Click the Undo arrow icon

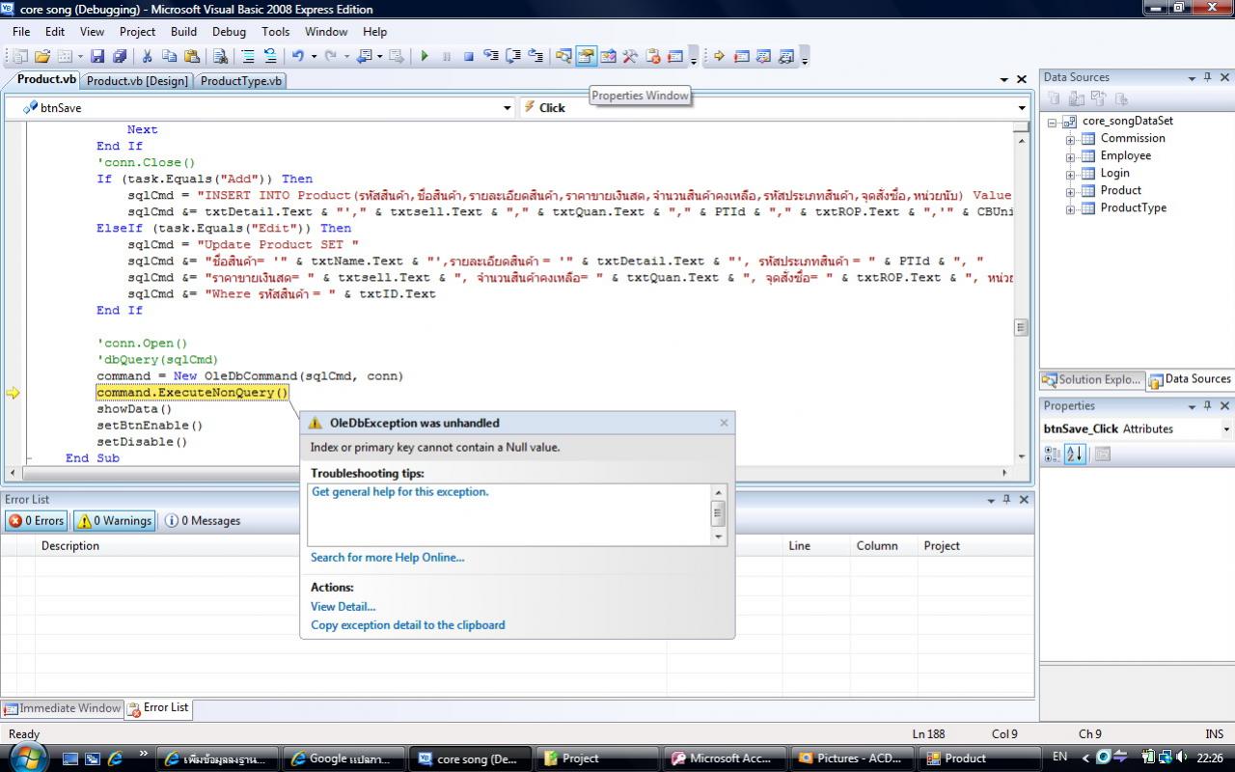coord(298,57)
